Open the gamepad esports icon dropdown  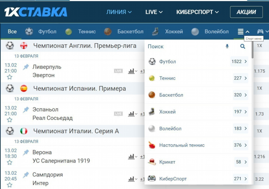point(263,31)
